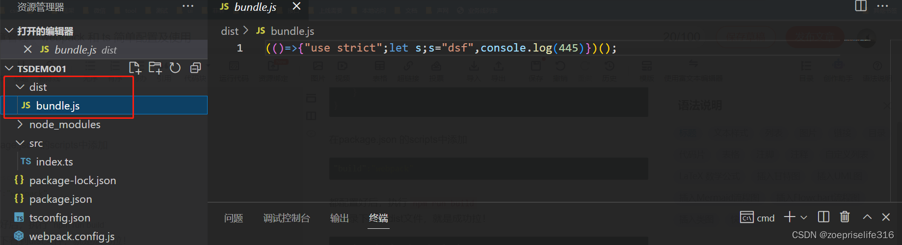902x245 pixels.
Task: Close the bundle.js editor tab
Action: pyautogui.click(x=296, y=6)
